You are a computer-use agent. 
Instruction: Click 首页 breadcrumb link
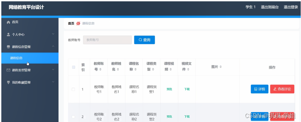point(71,24)
